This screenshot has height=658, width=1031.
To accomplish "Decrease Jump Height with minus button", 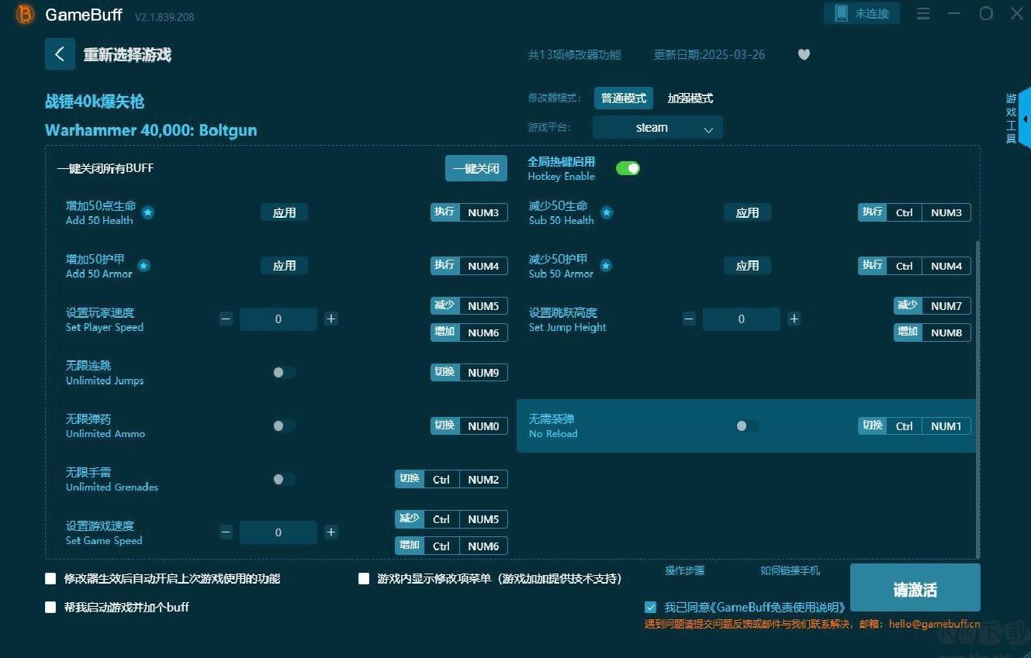I will tap(689, 319).
